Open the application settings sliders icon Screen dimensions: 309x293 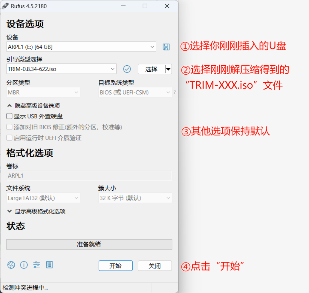(x=36, y=265)
